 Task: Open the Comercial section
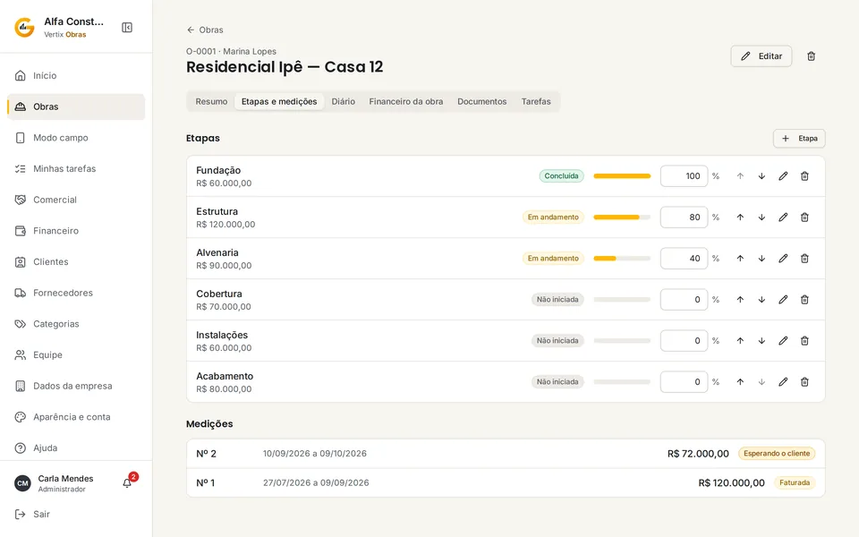(76, 200)
